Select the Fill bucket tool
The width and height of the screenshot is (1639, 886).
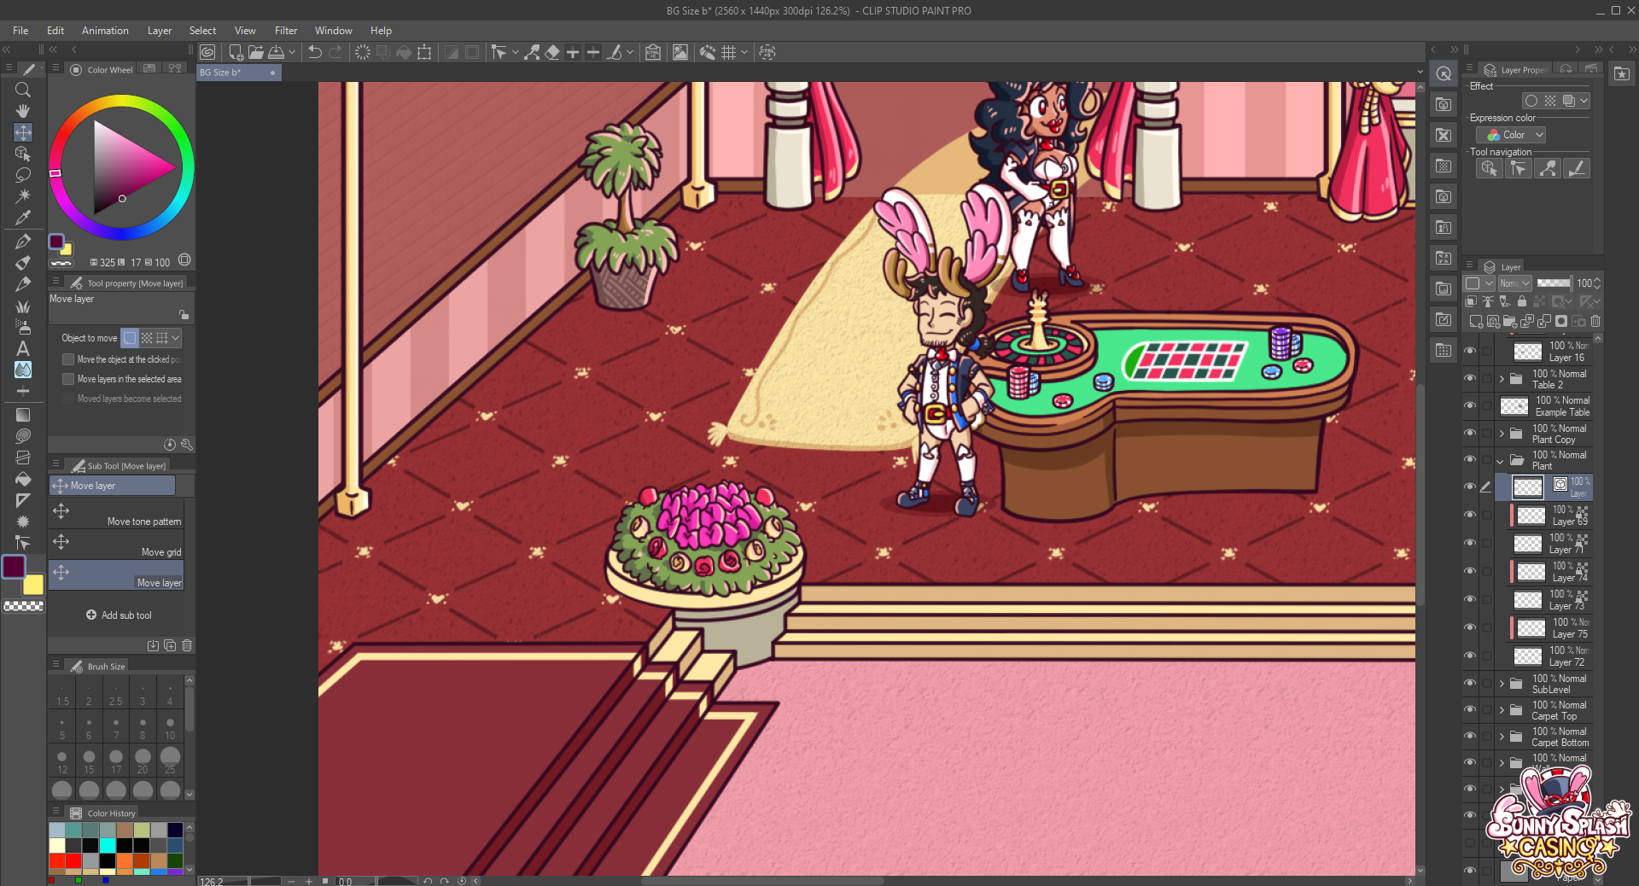tap(23, 479)
